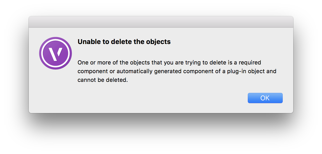
Task: Click the black backdrop below the dialog
Action: [161, 133]
